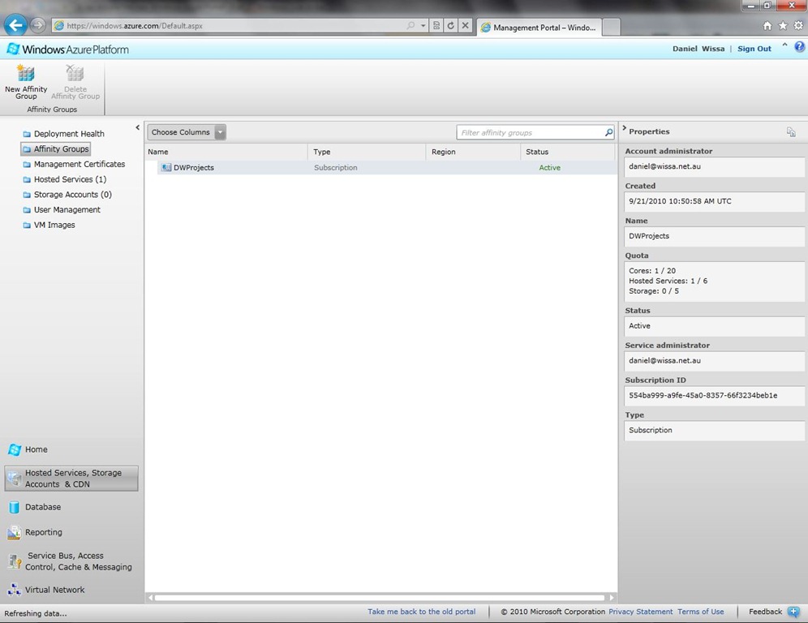The height and width of the screenshot is (623, 808).
Task: Open the Reporting section
Action: (x=43, y=532)
